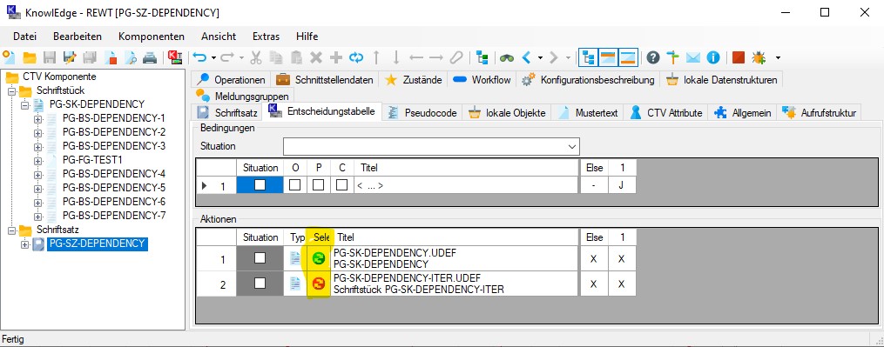Switch to the lokale Objekte tab
This screenshot has height=347, width=884.
tap(508, 113)
